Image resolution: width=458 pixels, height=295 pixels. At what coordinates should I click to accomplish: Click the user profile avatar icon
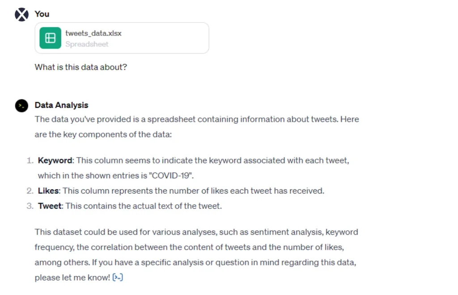click(x=21, y=14)
